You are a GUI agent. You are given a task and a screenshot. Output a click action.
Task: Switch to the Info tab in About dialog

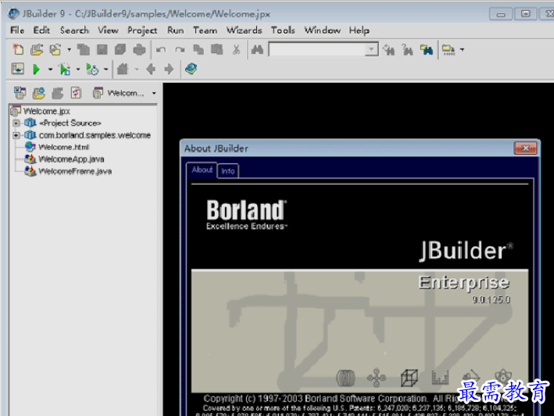[x=228, y=171]
